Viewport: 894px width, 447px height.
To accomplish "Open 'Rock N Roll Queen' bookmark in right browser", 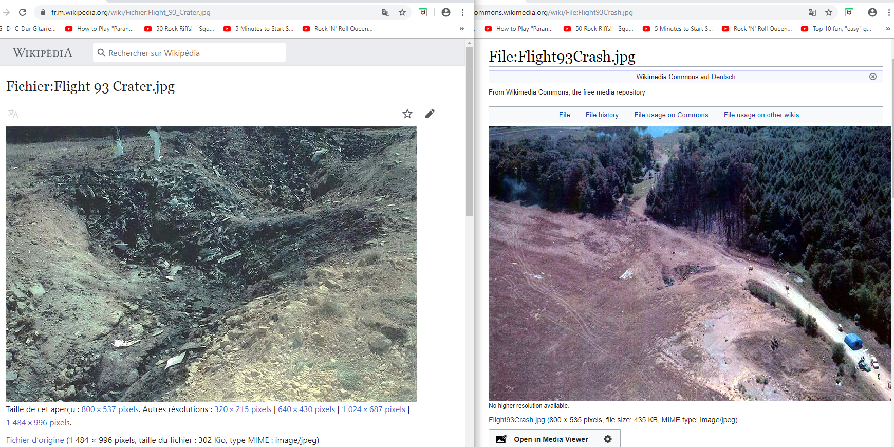I will pos(757,29).
